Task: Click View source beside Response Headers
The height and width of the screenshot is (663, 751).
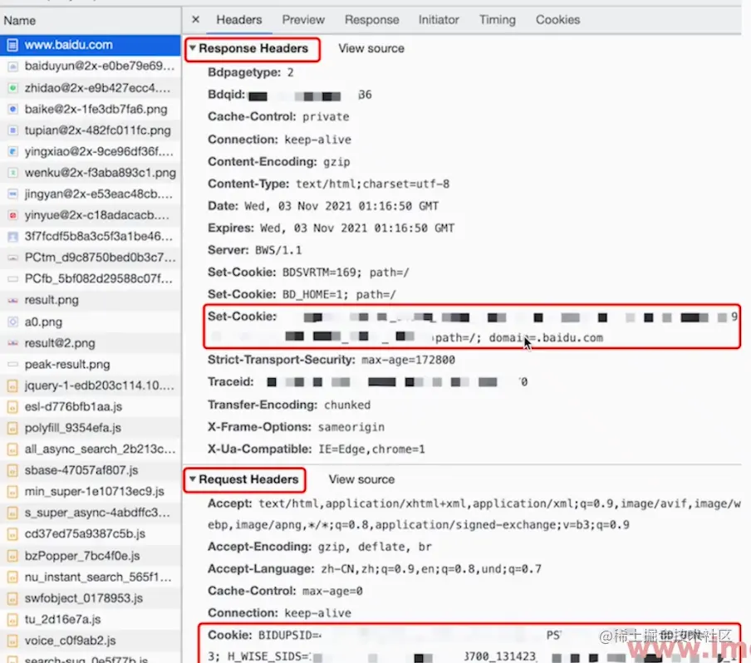Action: 371,48
